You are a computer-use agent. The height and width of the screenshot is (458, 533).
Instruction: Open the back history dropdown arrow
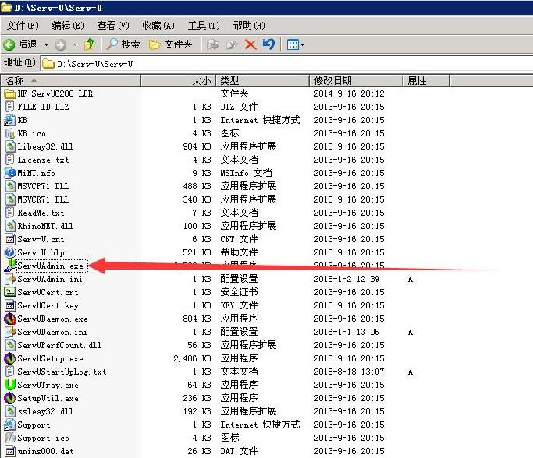46,44
